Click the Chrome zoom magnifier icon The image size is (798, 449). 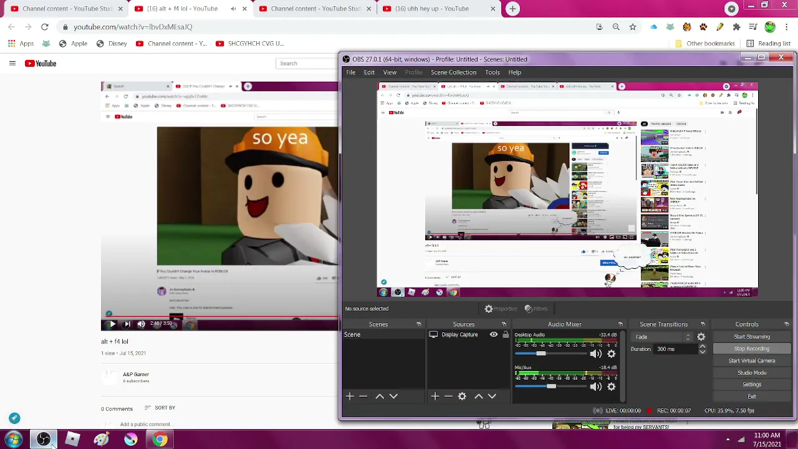(616, 27)
